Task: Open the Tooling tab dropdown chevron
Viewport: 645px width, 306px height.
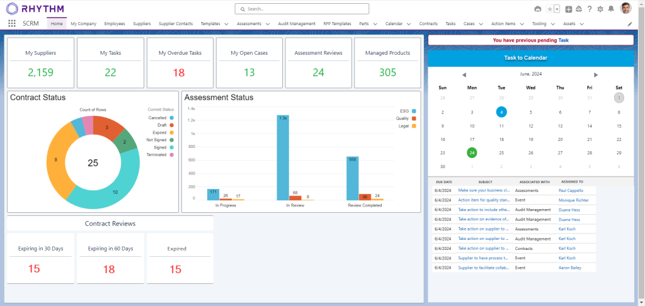Action: [552, 24]
